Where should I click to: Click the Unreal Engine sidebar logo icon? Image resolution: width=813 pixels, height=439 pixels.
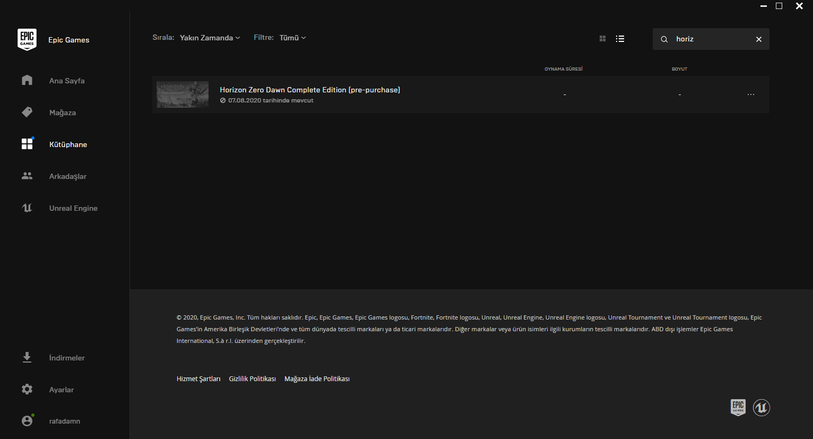click(27, 208)
